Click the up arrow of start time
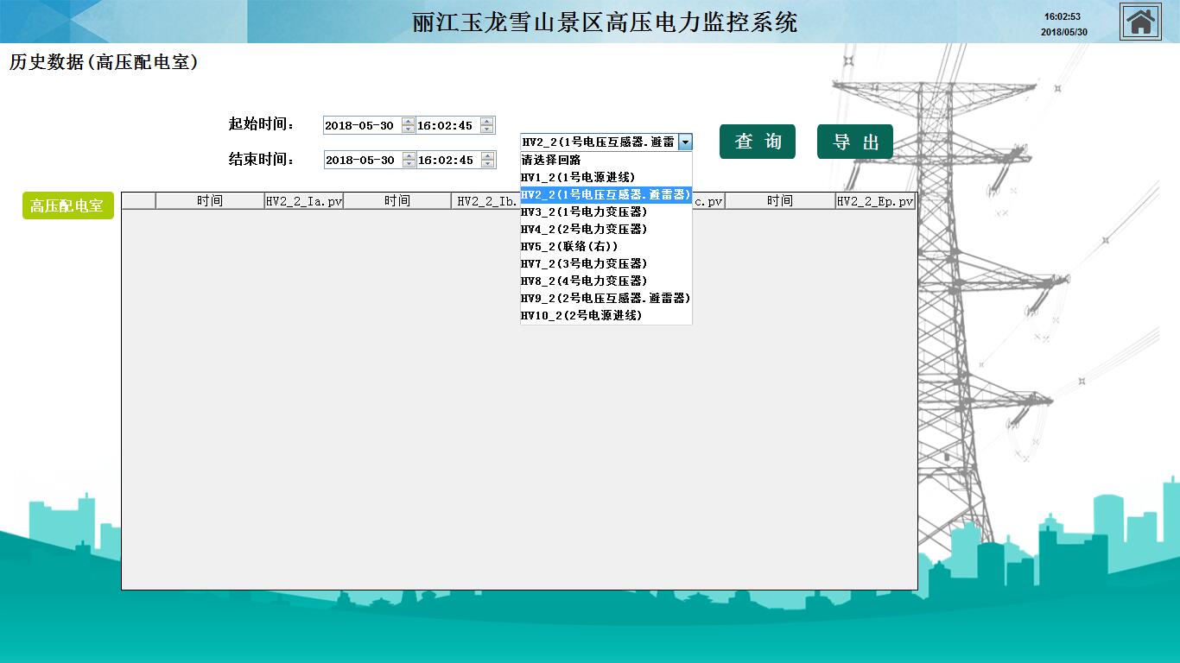Image resolution: width=1180 pixels, height=663 pixels. (488, 122)
